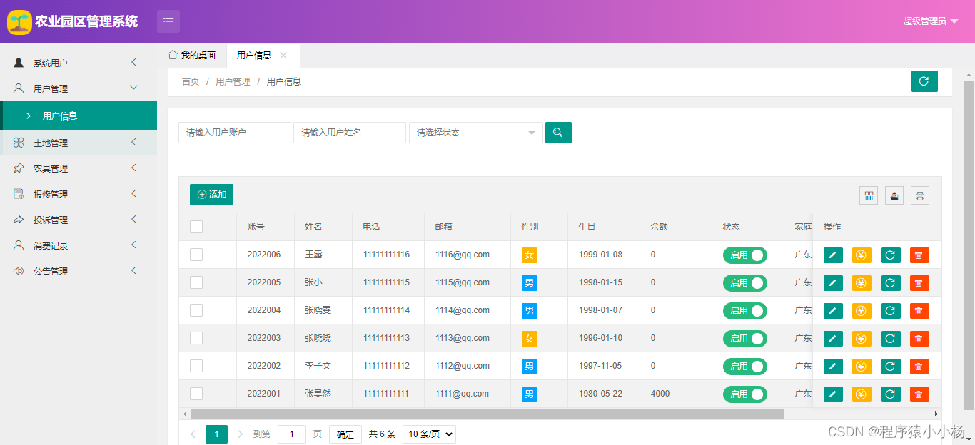
Task: Reset password icon for user 王露
Action: (x=890, y=255)
